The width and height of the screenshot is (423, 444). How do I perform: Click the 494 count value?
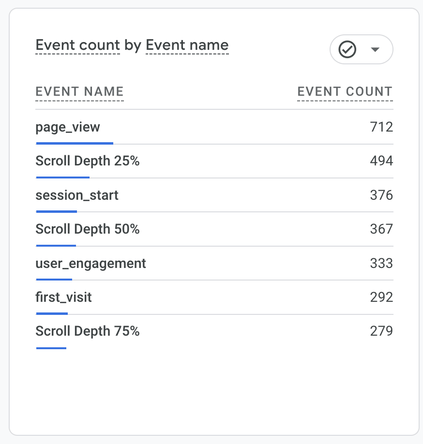381,161
